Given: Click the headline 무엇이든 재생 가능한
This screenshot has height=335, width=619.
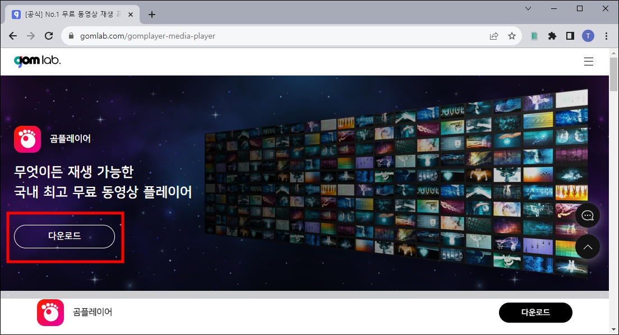Looking at the screenshot, I should point(74,172).
